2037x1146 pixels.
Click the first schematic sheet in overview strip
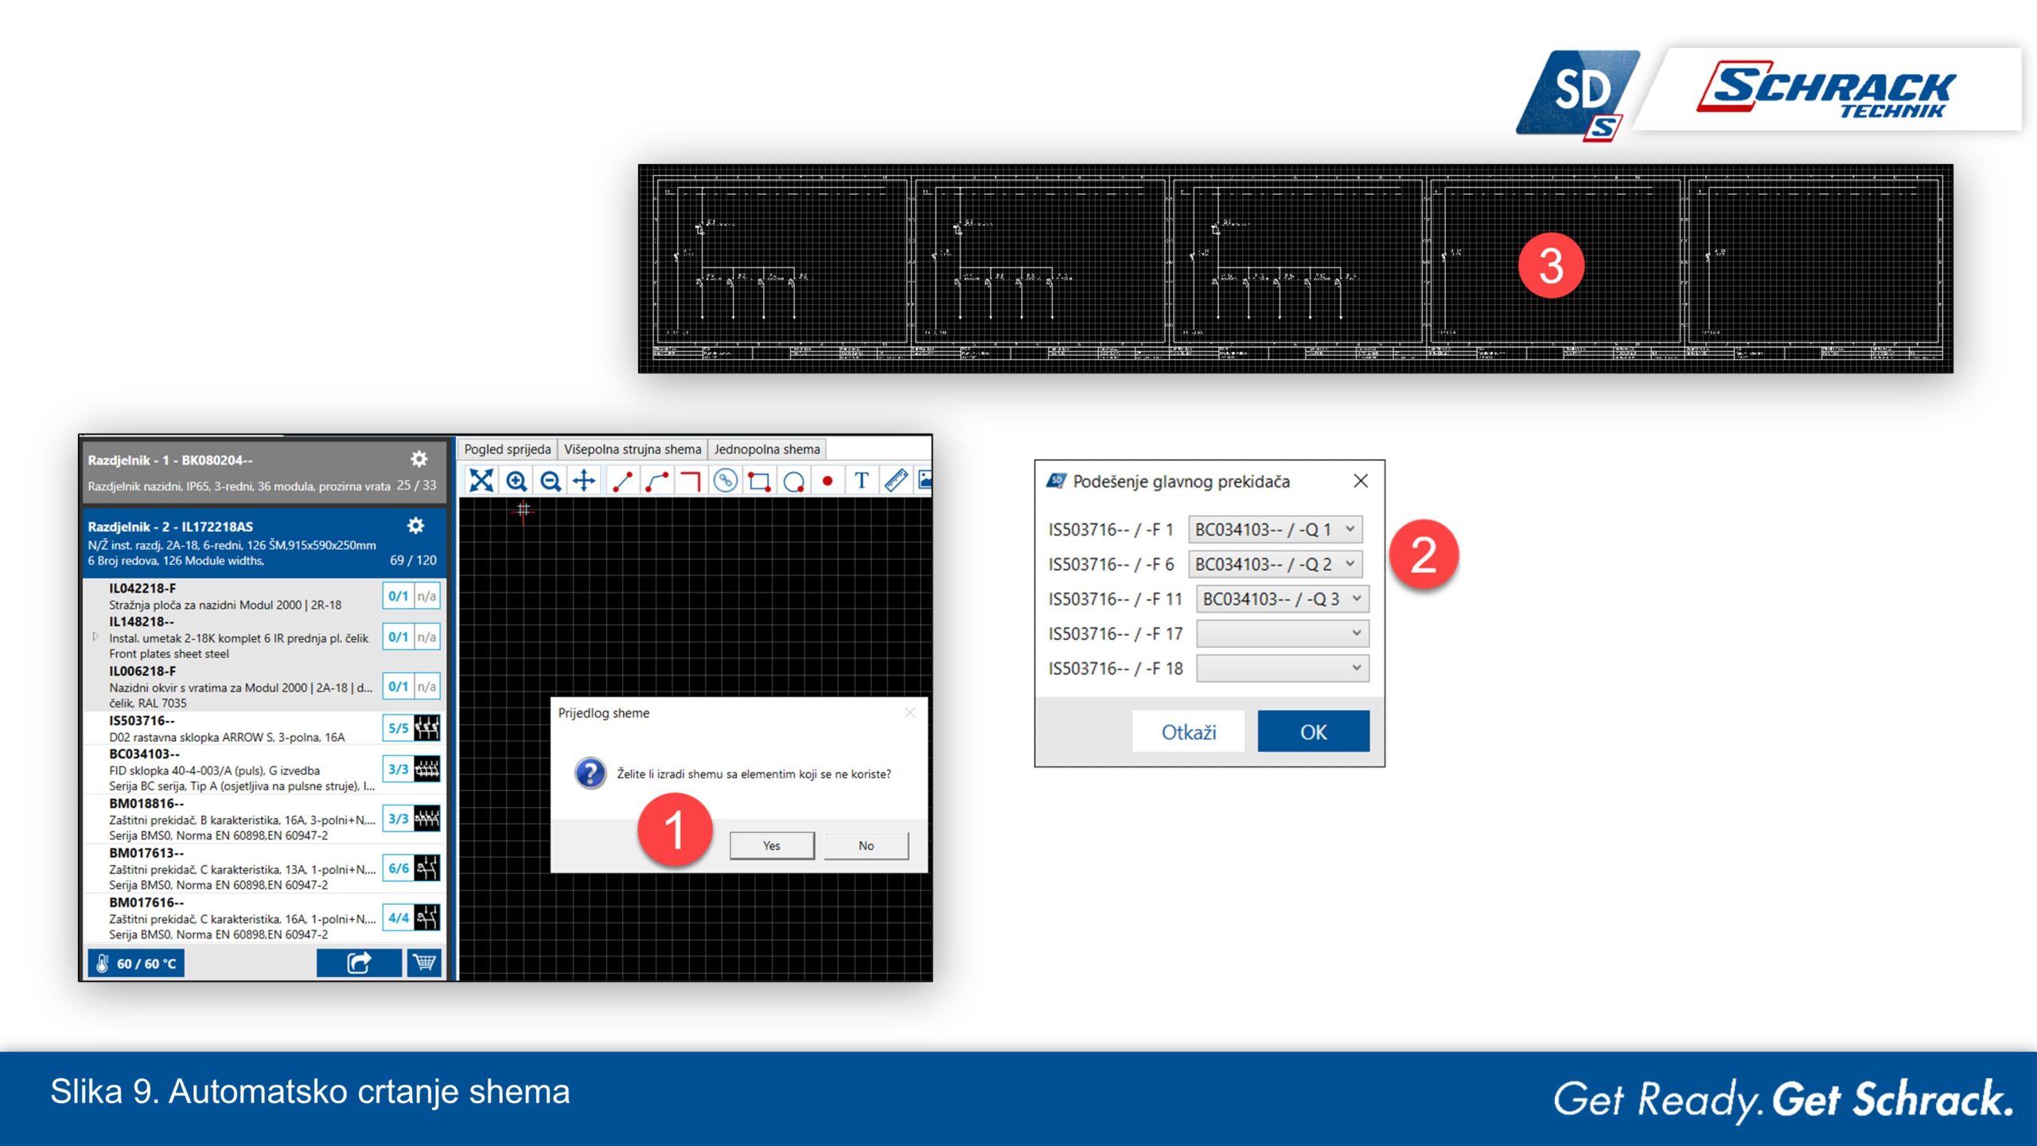pos(781,269)
